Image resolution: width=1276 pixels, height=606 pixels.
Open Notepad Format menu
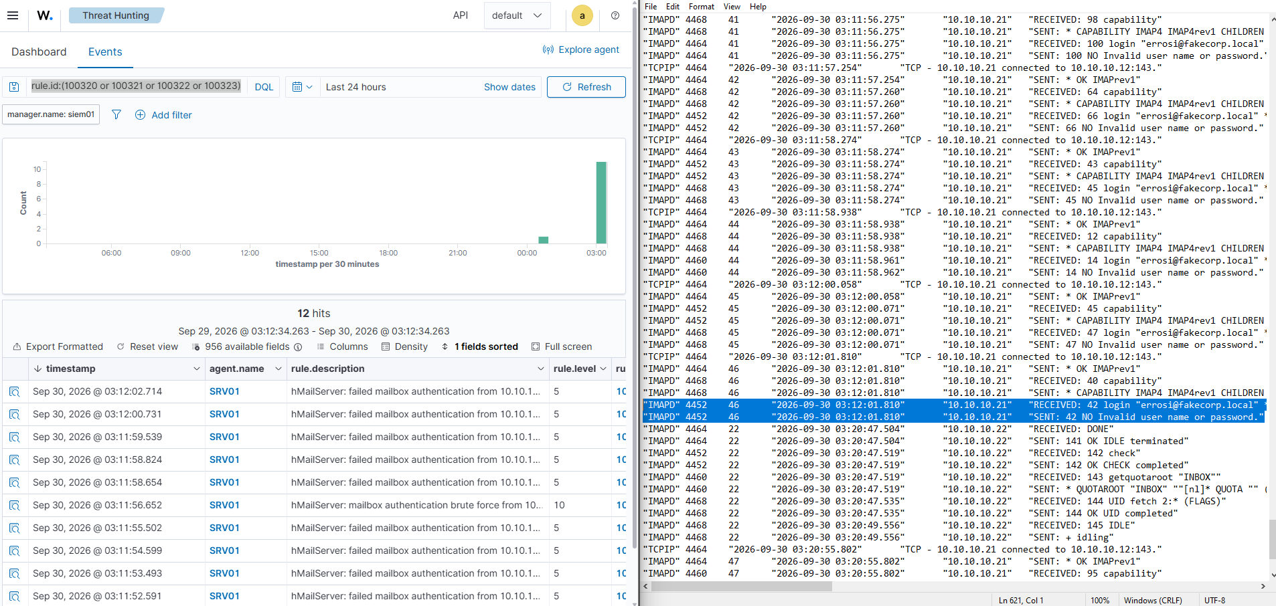pos(702,6)
